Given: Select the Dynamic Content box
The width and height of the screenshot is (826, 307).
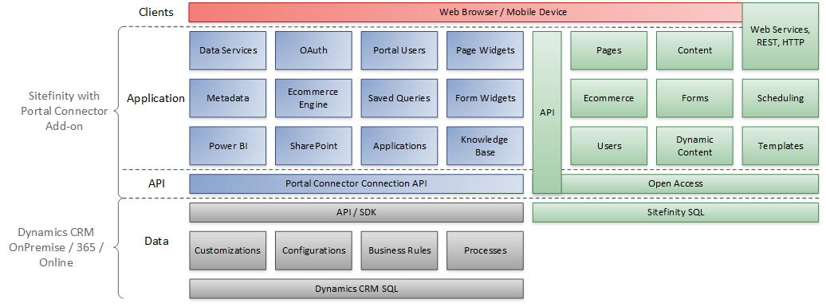Looking at the screenshot, I should (694, 146).
